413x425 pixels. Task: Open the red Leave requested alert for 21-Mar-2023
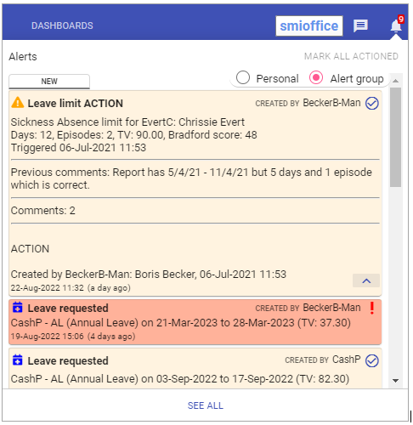coord(195,322)
